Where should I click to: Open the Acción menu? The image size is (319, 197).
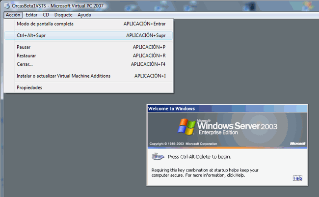pyautogui.click(x=13, y=15)
